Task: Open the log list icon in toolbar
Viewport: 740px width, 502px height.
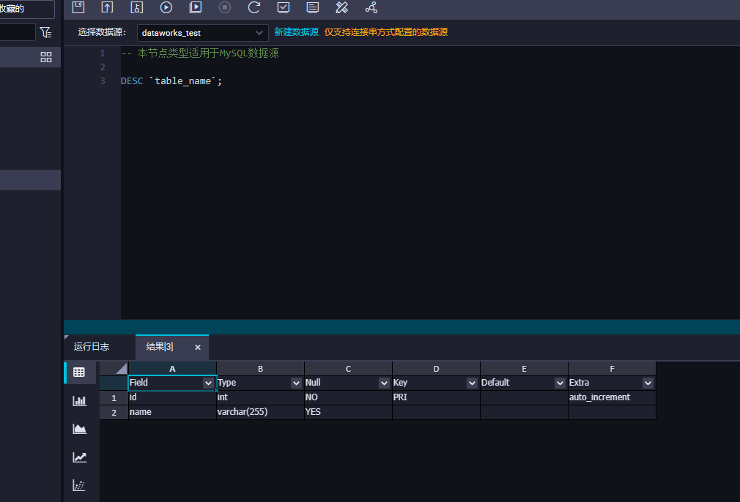Action: (x=312, y=7)
